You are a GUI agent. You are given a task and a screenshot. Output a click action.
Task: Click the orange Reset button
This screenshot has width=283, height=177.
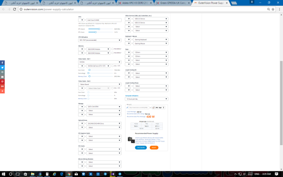point(154,147)
